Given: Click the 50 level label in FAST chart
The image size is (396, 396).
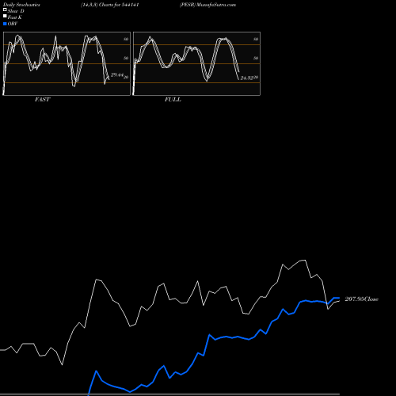Looking at the screenshot, I should [x=126, y=58].
